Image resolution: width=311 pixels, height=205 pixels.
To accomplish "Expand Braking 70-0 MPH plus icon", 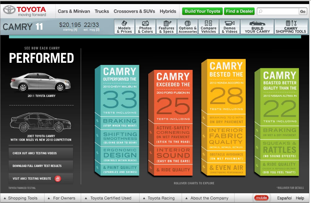I will (204, 117).
